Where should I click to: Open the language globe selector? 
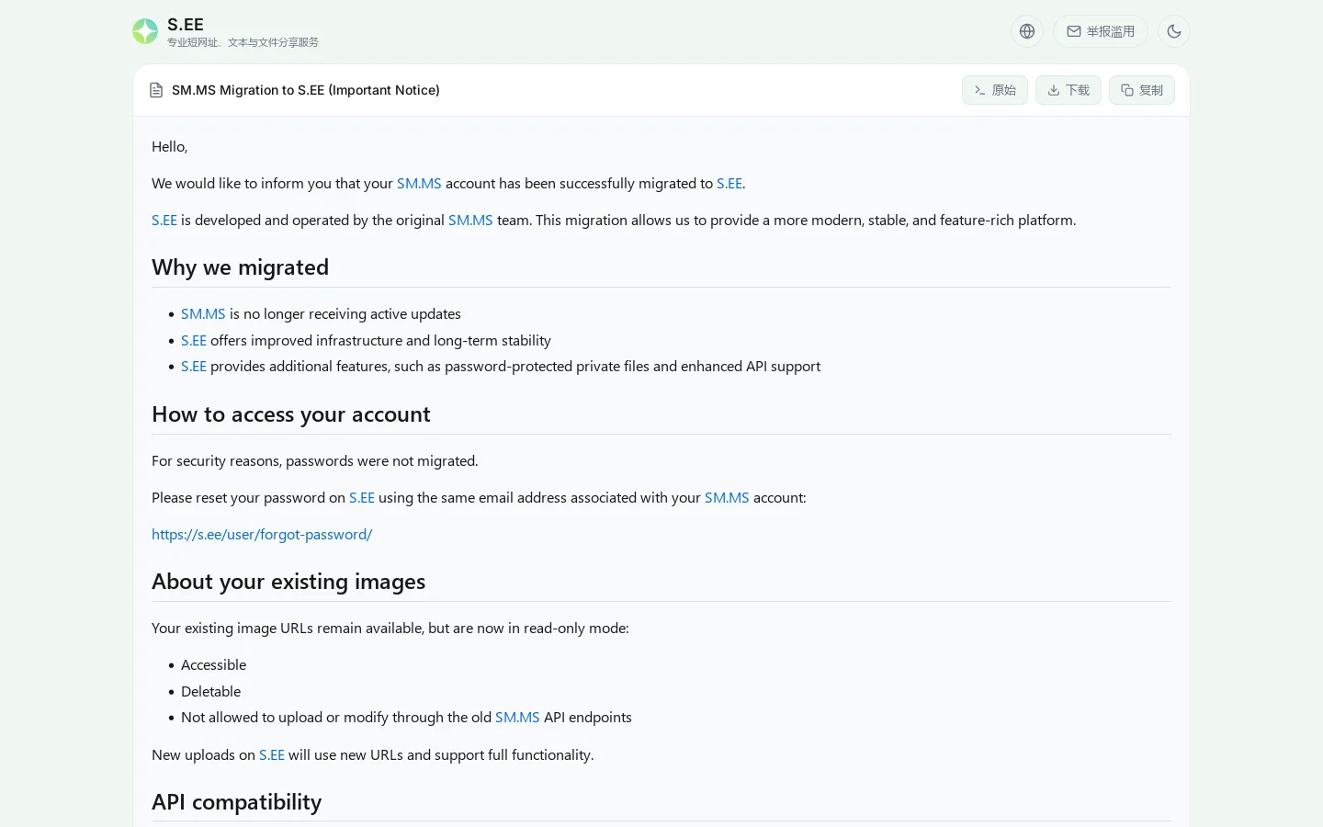(1027, 31)
